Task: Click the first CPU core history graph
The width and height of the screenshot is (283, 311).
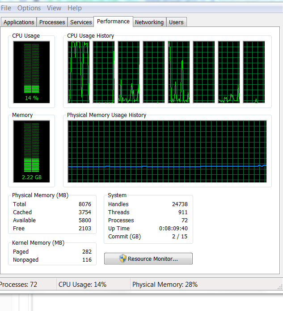Action: 79,72
